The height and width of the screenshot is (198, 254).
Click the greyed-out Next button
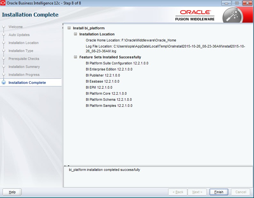point(197,192)
